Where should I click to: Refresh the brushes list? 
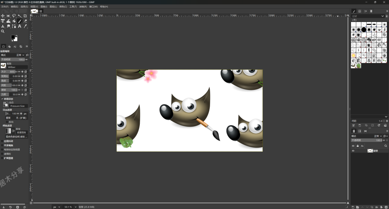(379, 125)
